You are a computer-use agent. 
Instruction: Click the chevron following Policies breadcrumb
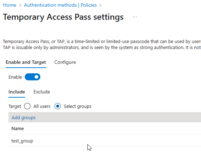[100, 5]
